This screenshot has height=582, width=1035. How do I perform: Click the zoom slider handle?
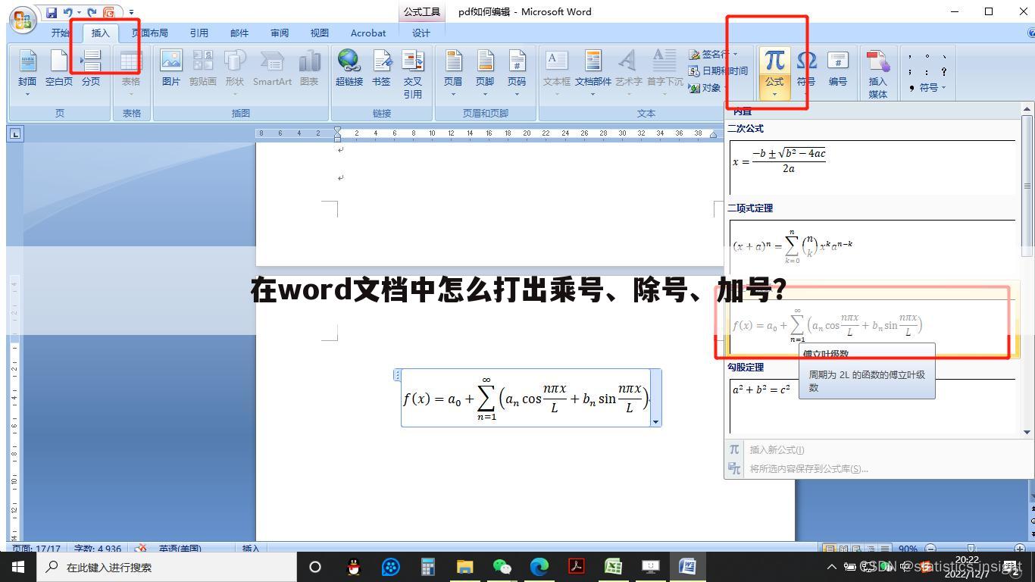click(x=971, y=549)
